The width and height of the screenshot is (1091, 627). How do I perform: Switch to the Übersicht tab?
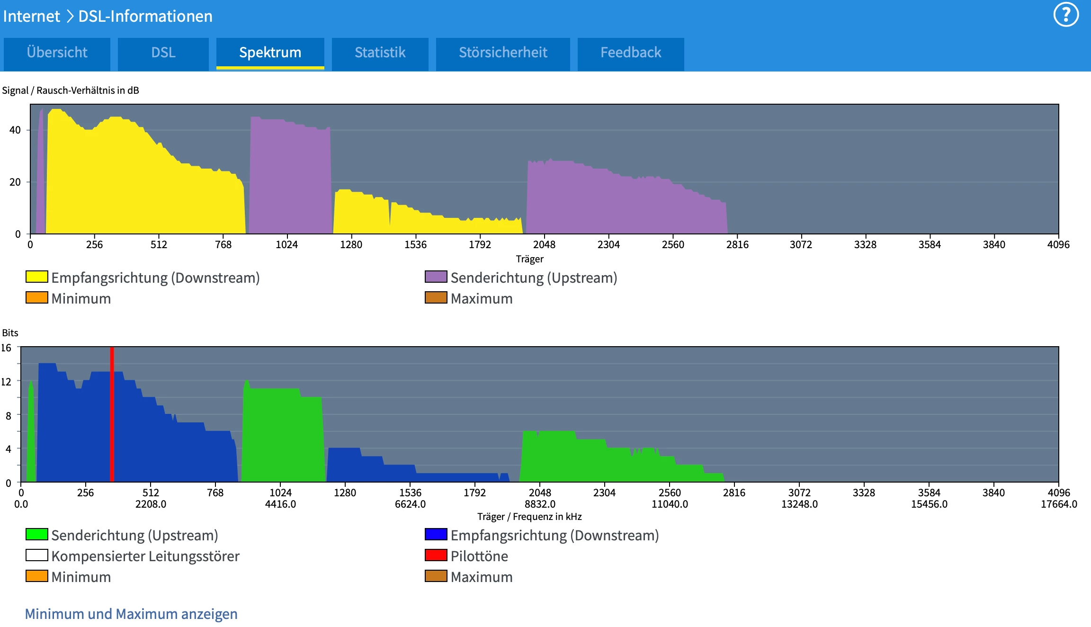pos(57,53)
